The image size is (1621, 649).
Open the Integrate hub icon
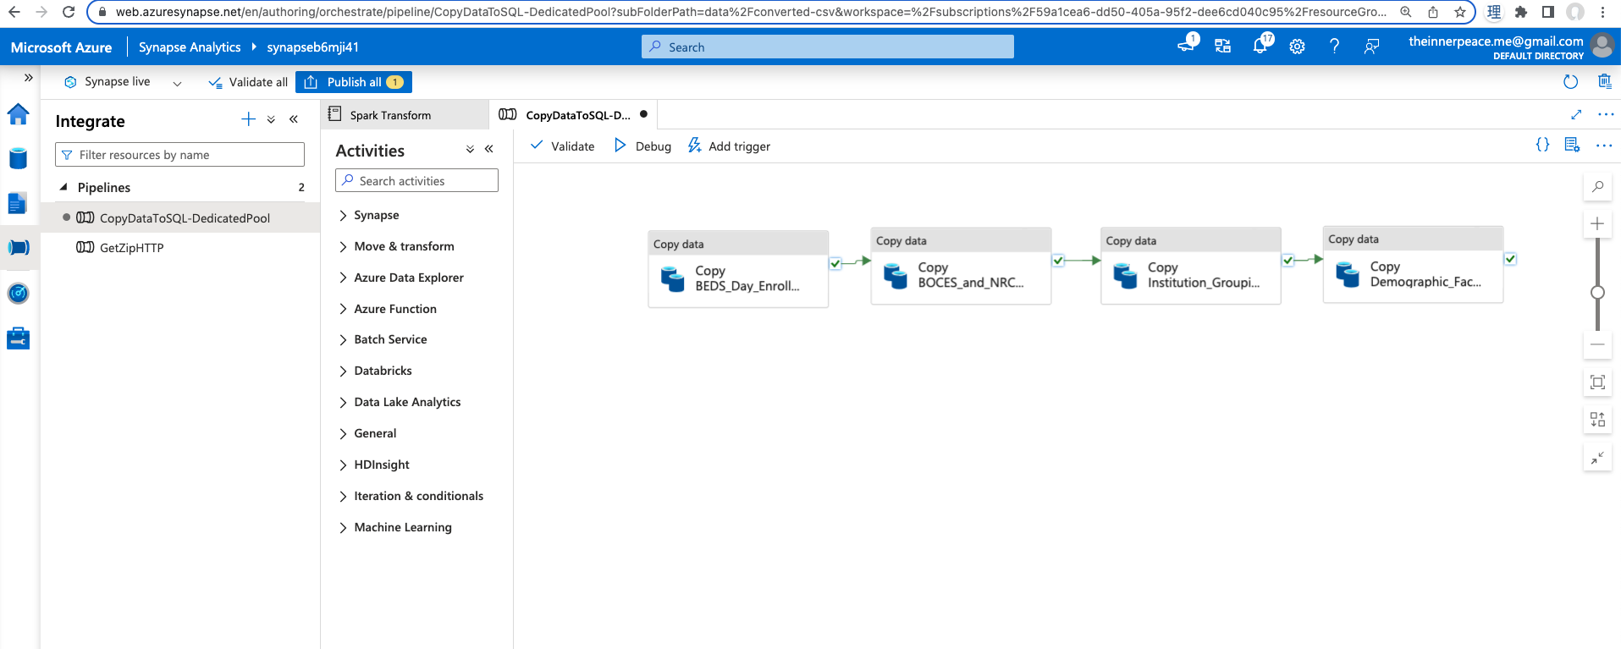pos(18,247)
